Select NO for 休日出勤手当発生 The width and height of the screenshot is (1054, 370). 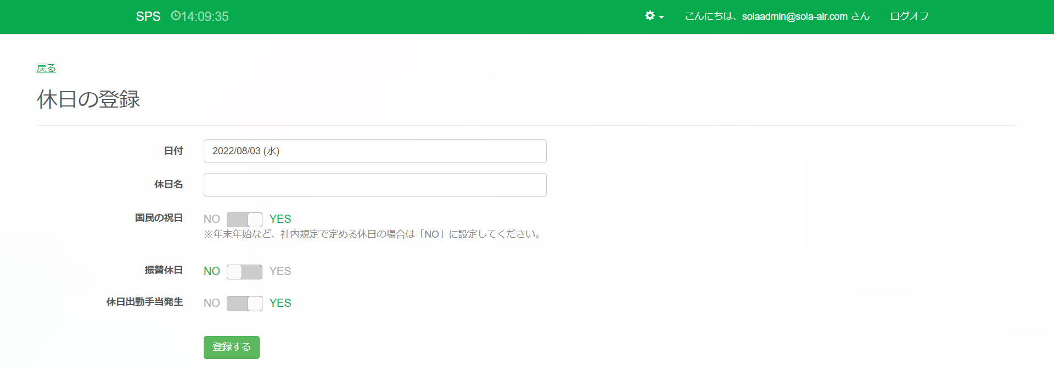click(x=212, y=303)
